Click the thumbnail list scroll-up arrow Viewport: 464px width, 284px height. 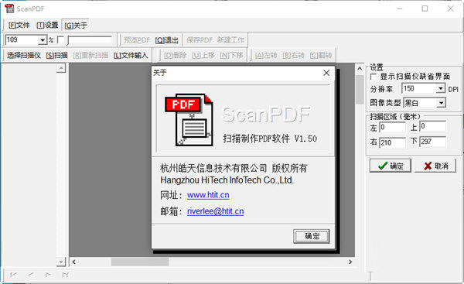[61, 68]
